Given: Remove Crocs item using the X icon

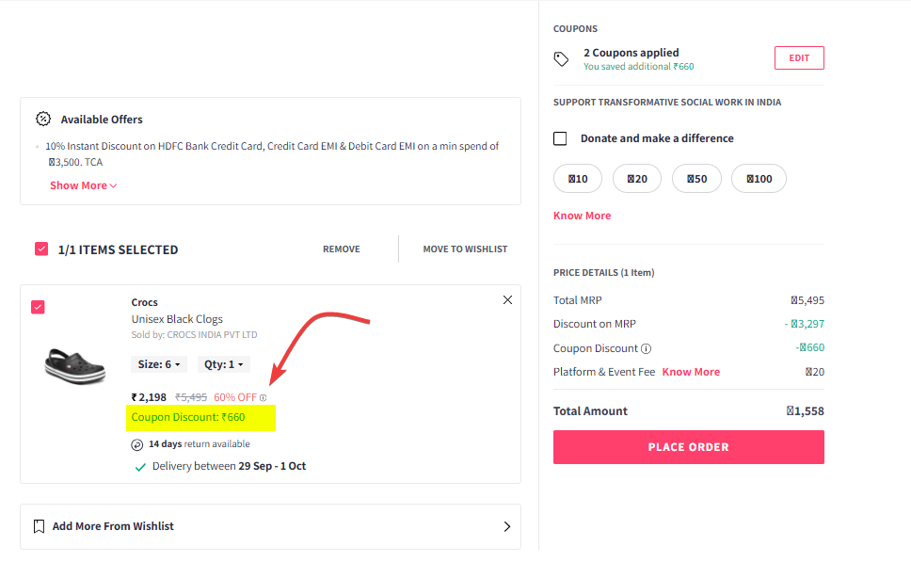Looking at the screenshot, I should [508, 300].
